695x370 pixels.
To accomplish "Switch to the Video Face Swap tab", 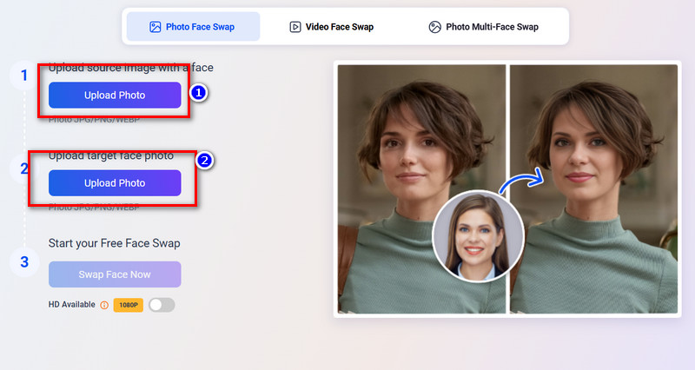I will pos(339,27).
